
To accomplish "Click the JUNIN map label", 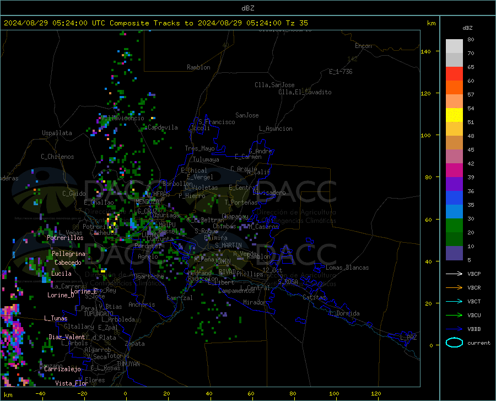I will click(223, 261).
